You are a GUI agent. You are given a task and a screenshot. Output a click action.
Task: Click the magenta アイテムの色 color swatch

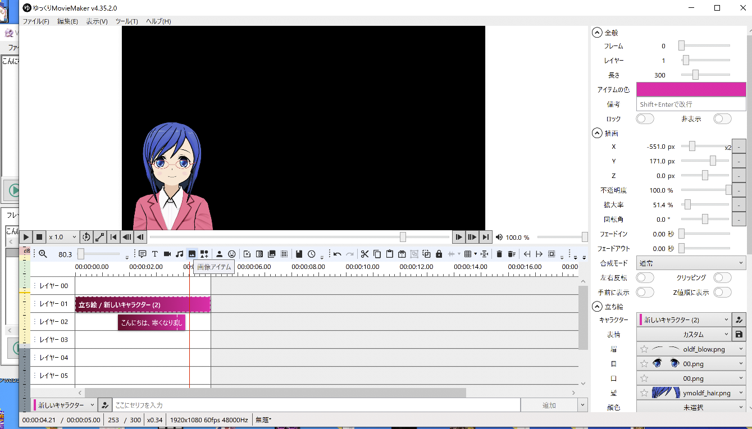pos(691,89)
